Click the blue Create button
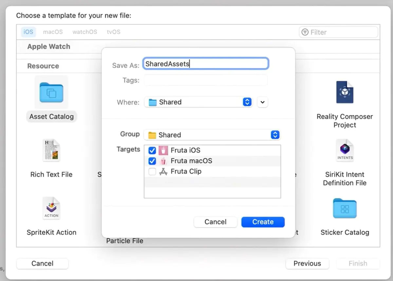The height and width of the screenshot is (281, 393). [263, 222]
